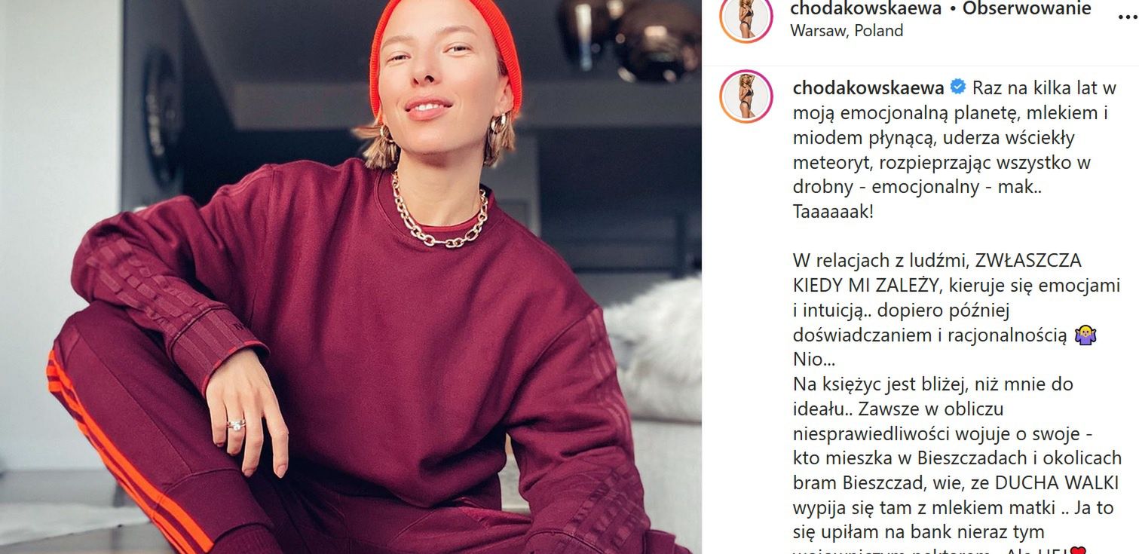Click the gold chain necklace in photo

coord(439,213)
